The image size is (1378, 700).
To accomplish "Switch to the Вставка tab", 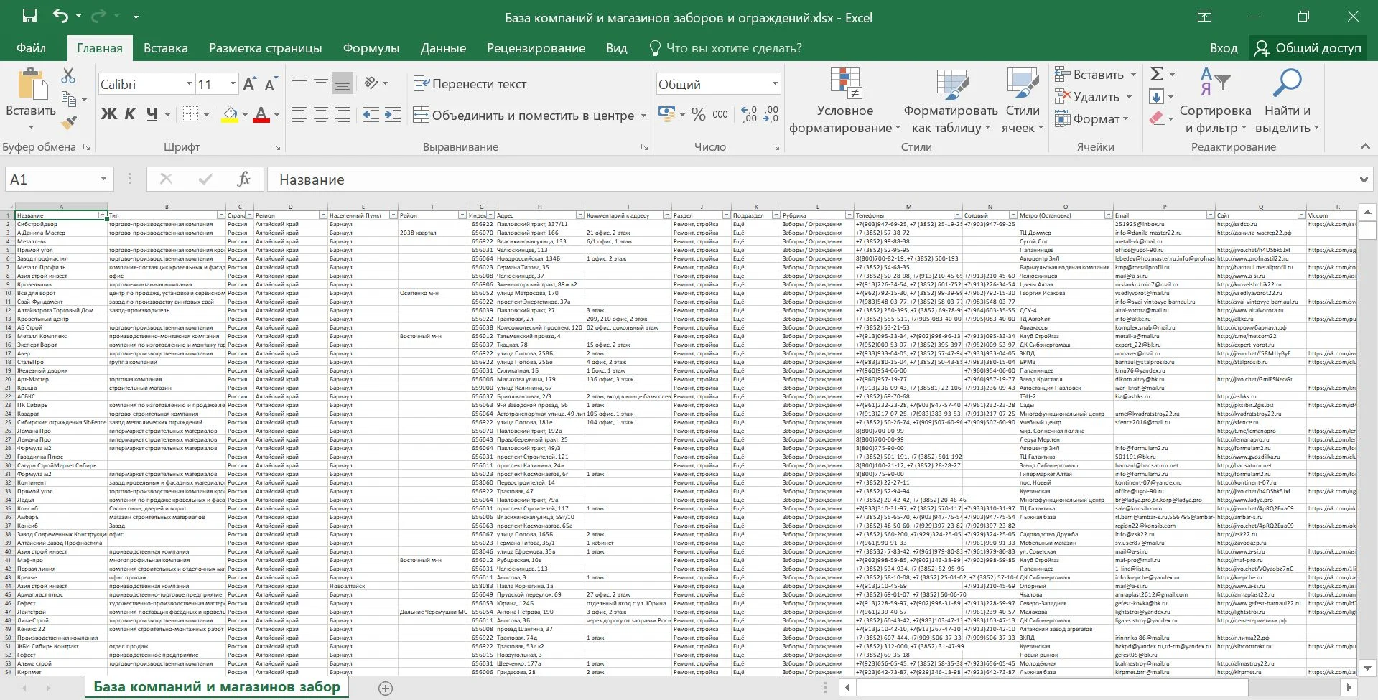I will [165, 48].
